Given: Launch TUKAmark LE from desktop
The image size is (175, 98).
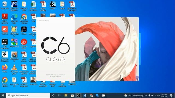Looking at the screenshot, I should [14, 43].
